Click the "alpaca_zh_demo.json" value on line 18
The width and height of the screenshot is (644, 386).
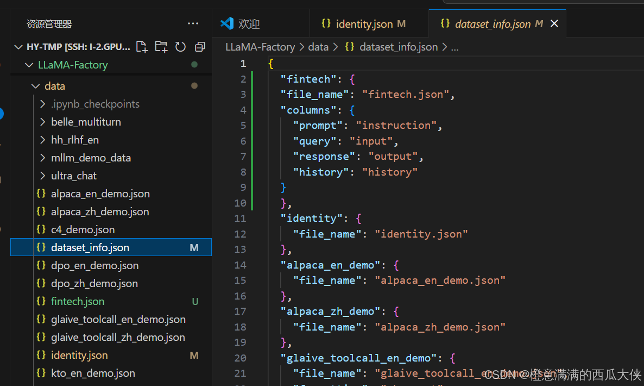click(x=440, y=327)
